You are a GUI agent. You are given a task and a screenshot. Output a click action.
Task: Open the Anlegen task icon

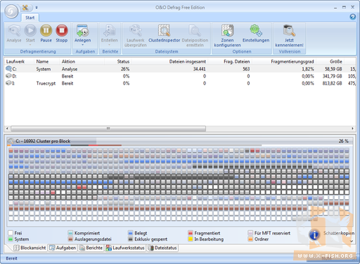(x=82, y=30)
